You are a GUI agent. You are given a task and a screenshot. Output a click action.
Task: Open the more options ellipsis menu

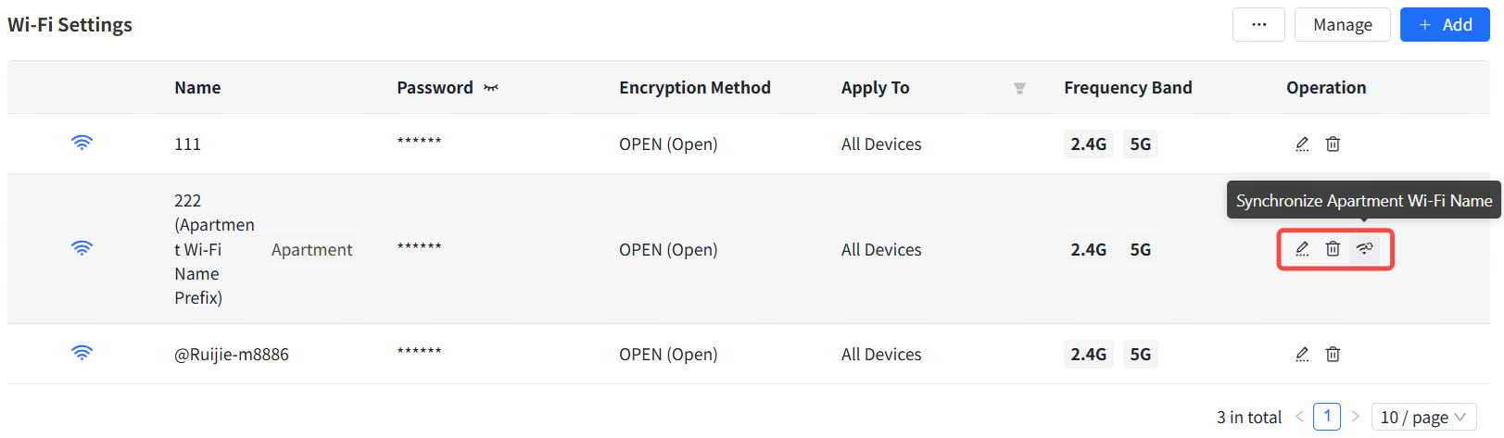[1258, 25]
